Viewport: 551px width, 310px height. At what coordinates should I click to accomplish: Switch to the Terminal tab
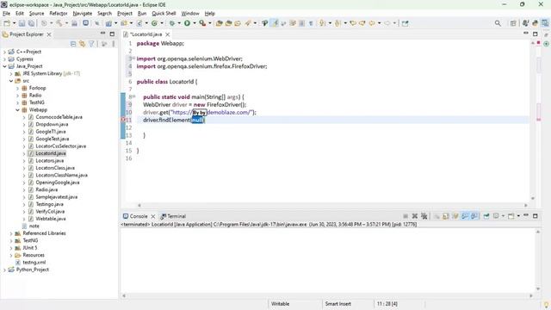pyautogui.click(x=173, y=216)
